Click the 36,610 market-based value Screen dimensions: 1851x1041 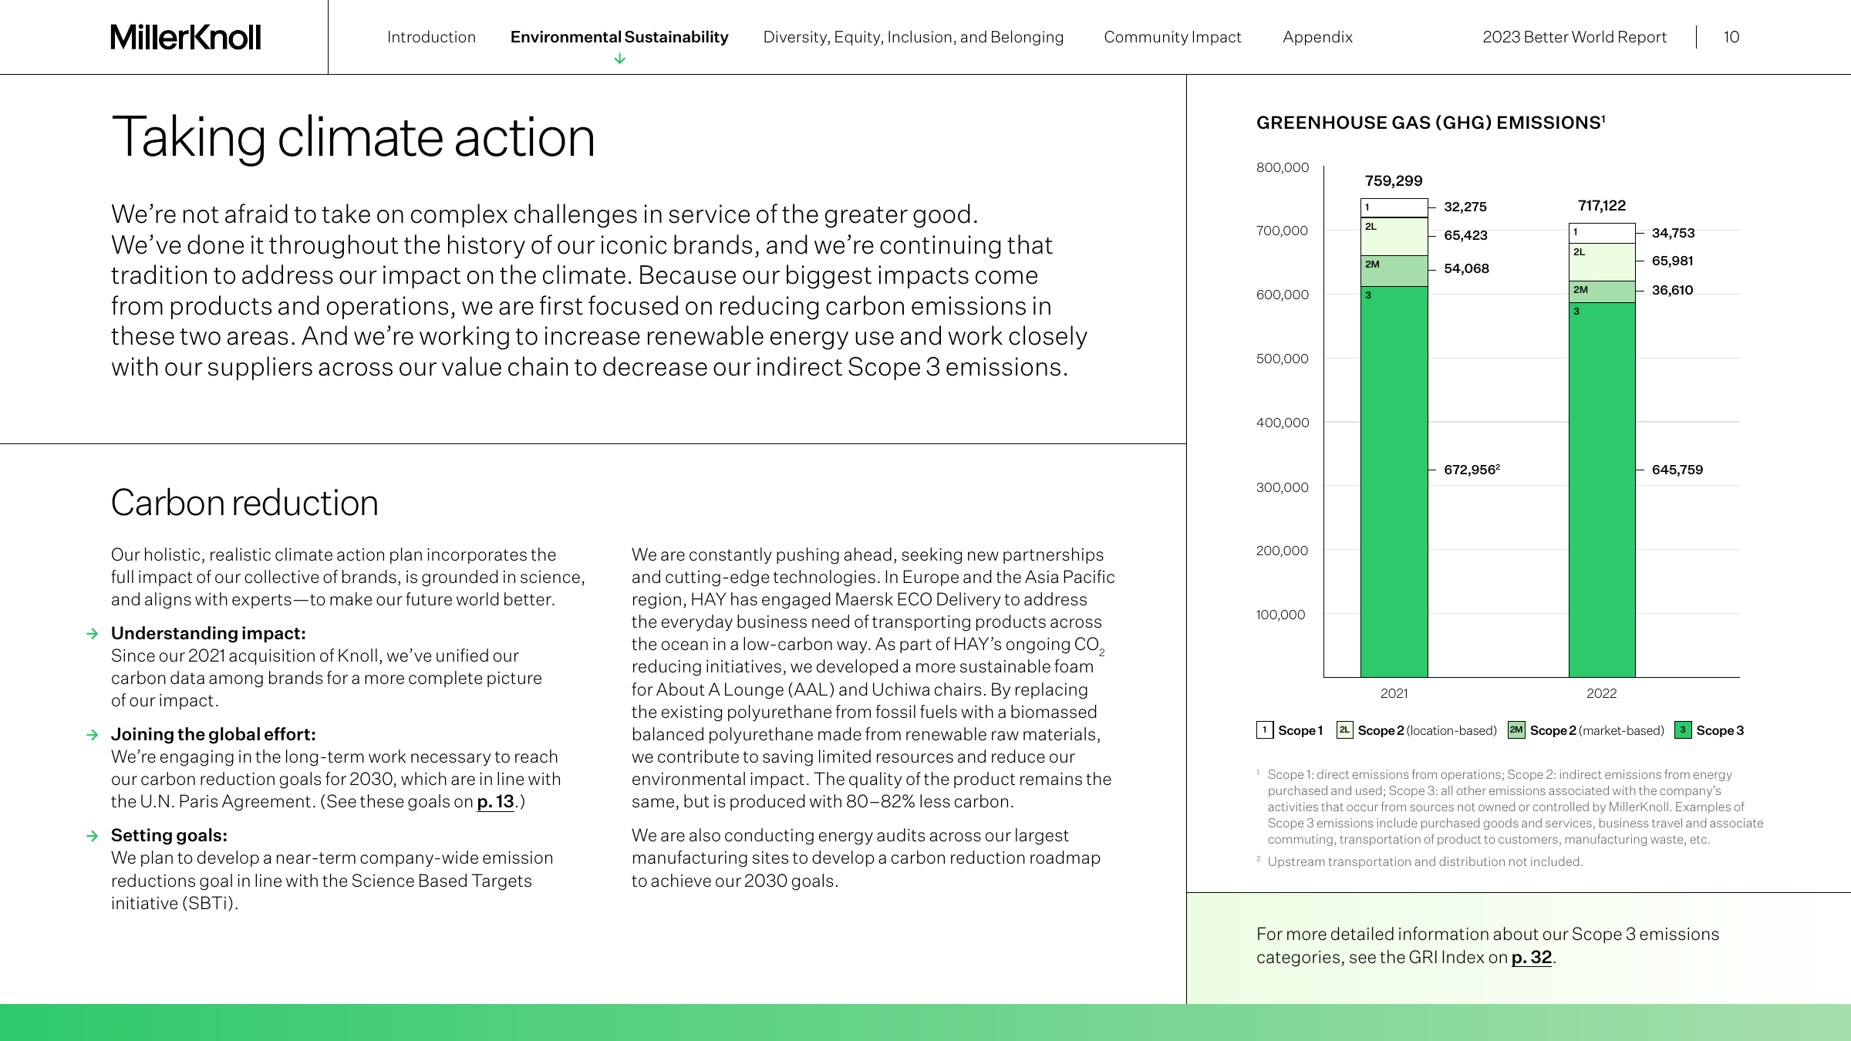(x=1673, y=290)
